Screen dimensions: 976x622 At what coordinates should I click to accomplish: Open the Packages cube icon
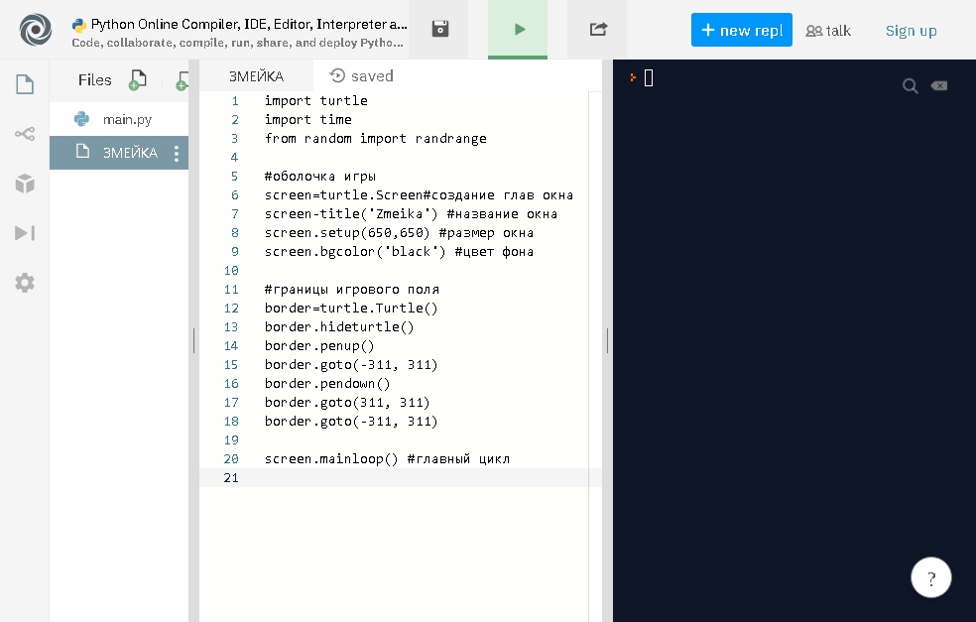click(25, 184)
